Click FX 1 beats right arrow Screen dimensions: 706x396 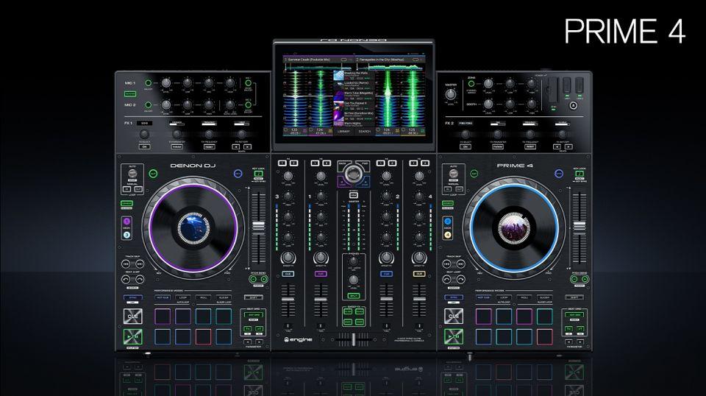click(247, 147)
